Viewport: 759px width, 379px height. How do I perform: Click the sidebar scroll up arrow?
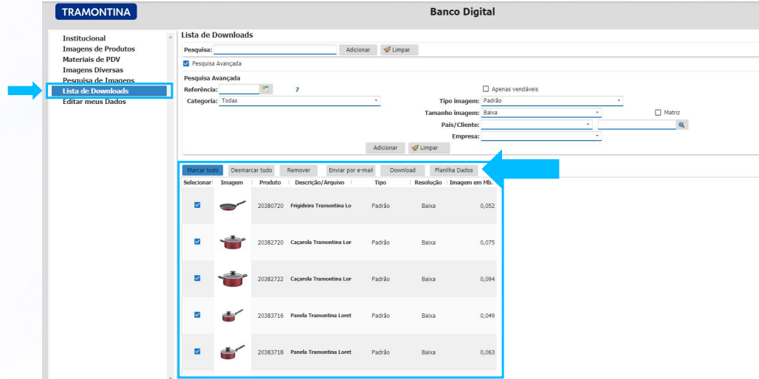[170, 37]
